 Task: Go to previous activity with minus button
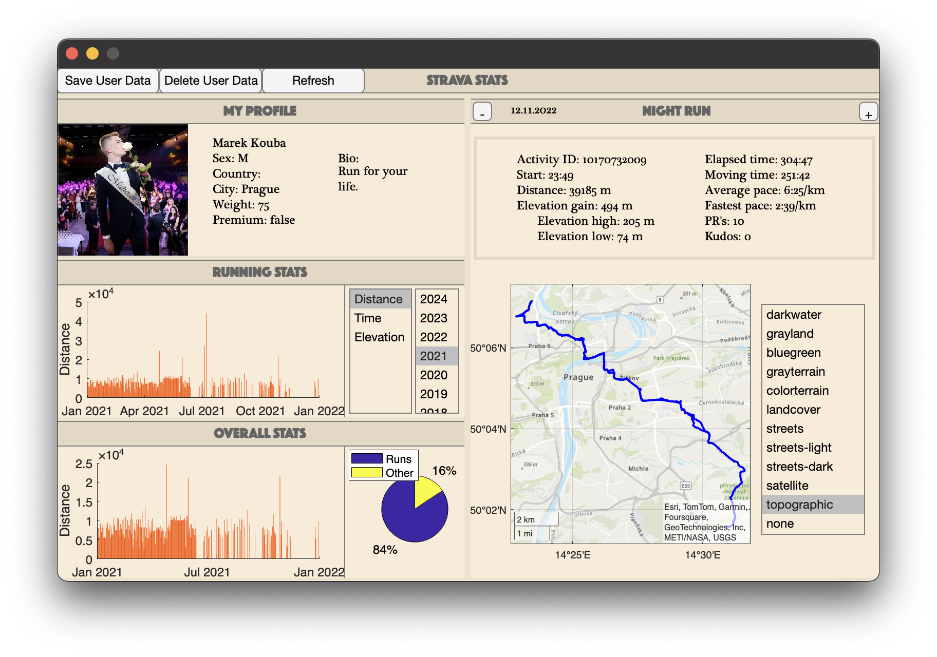point(482,112)
